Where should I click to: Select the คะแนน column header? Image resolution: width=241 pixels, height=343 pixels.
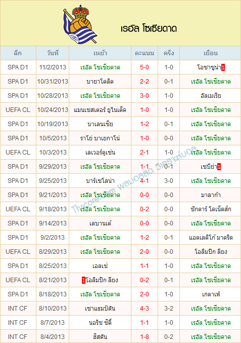(144, 53)
